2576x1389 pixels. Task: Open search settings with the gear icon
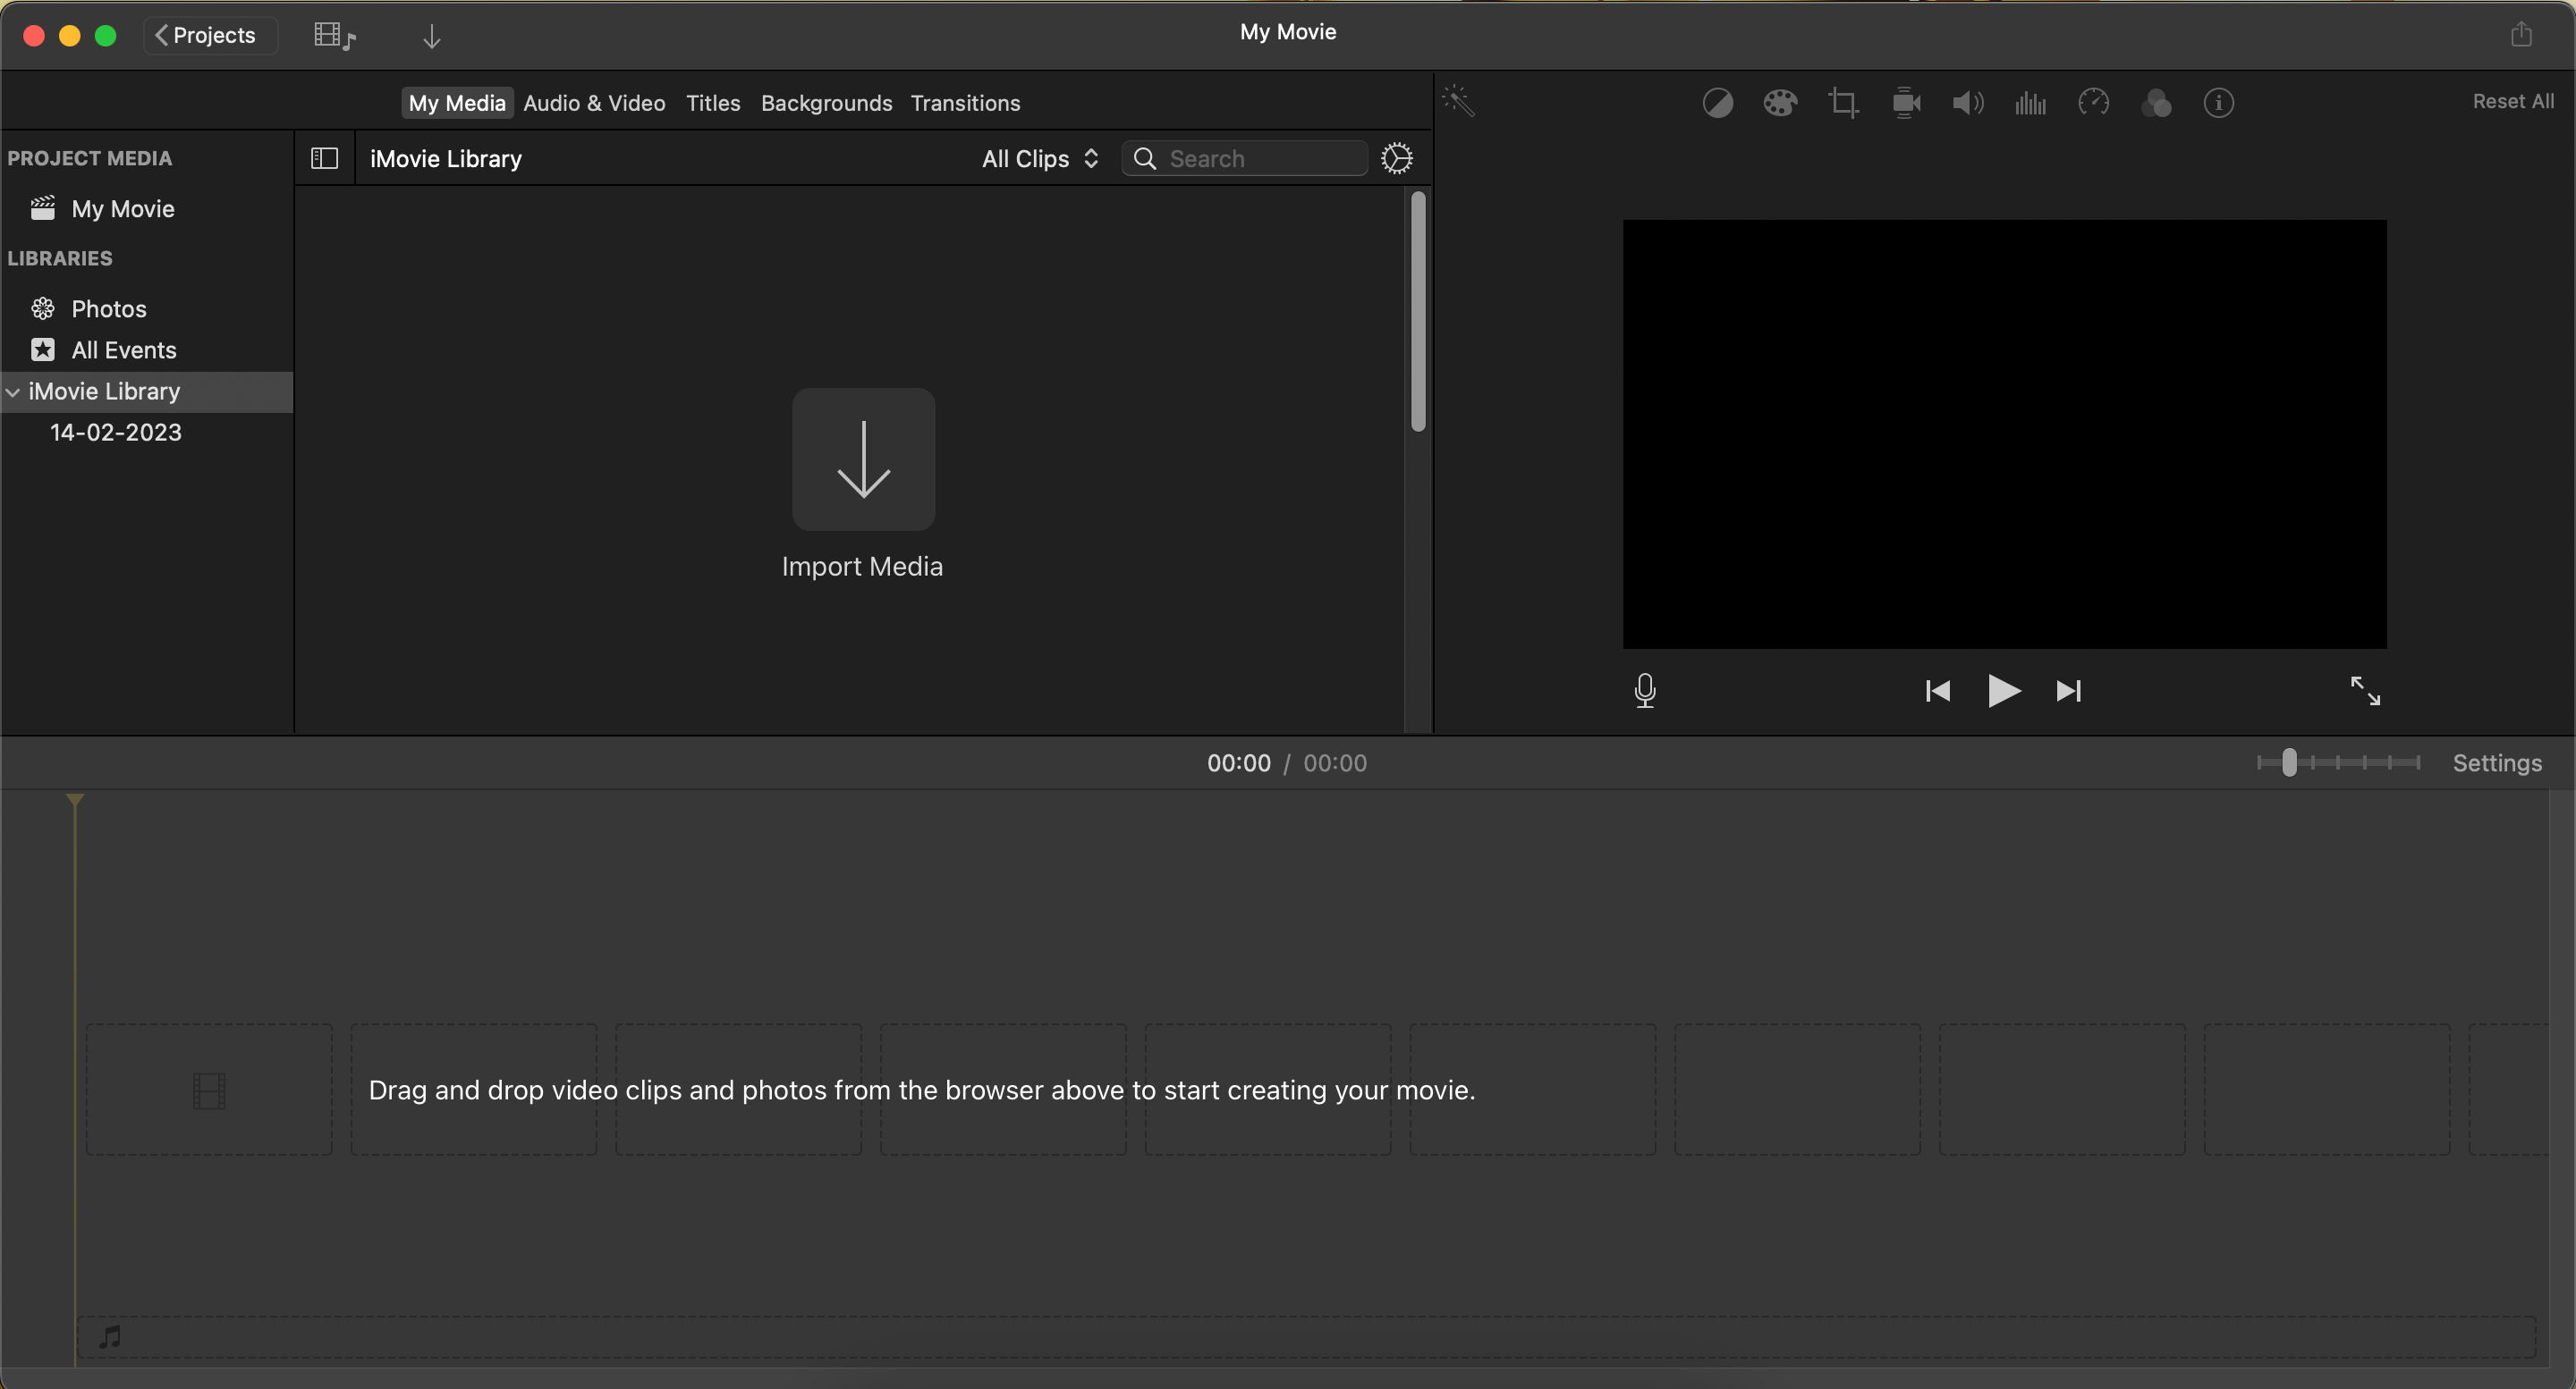[1396, 158]
